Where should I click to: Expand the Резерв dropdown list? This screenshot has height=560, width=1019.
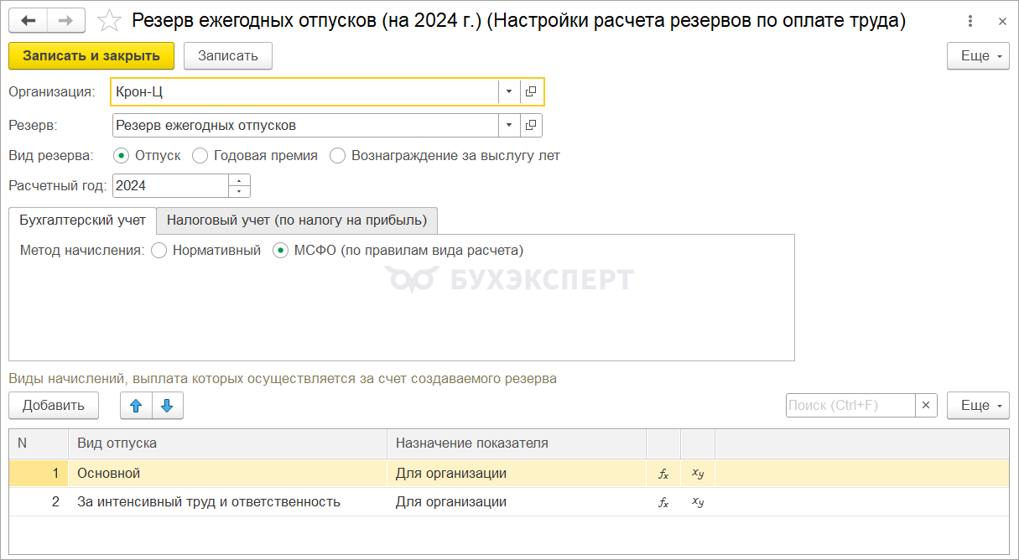508,126
